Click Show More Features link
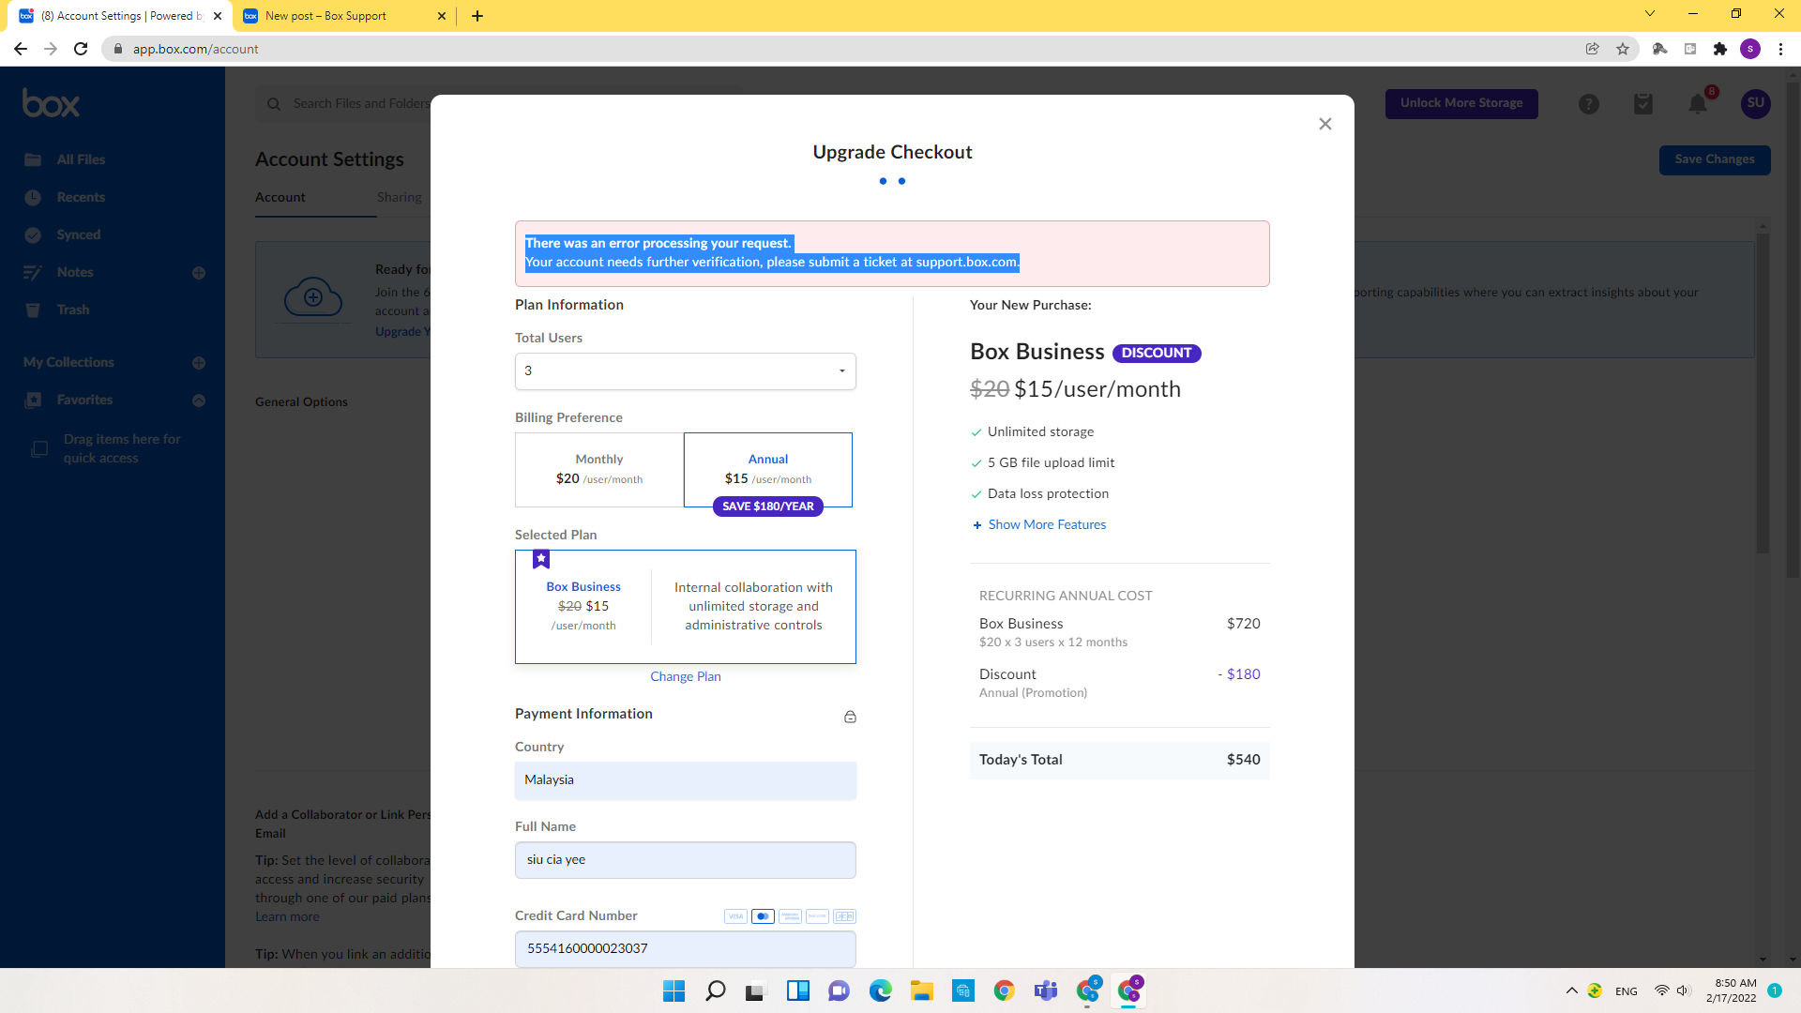1801x1013 pixels. tap(1047, 524)
